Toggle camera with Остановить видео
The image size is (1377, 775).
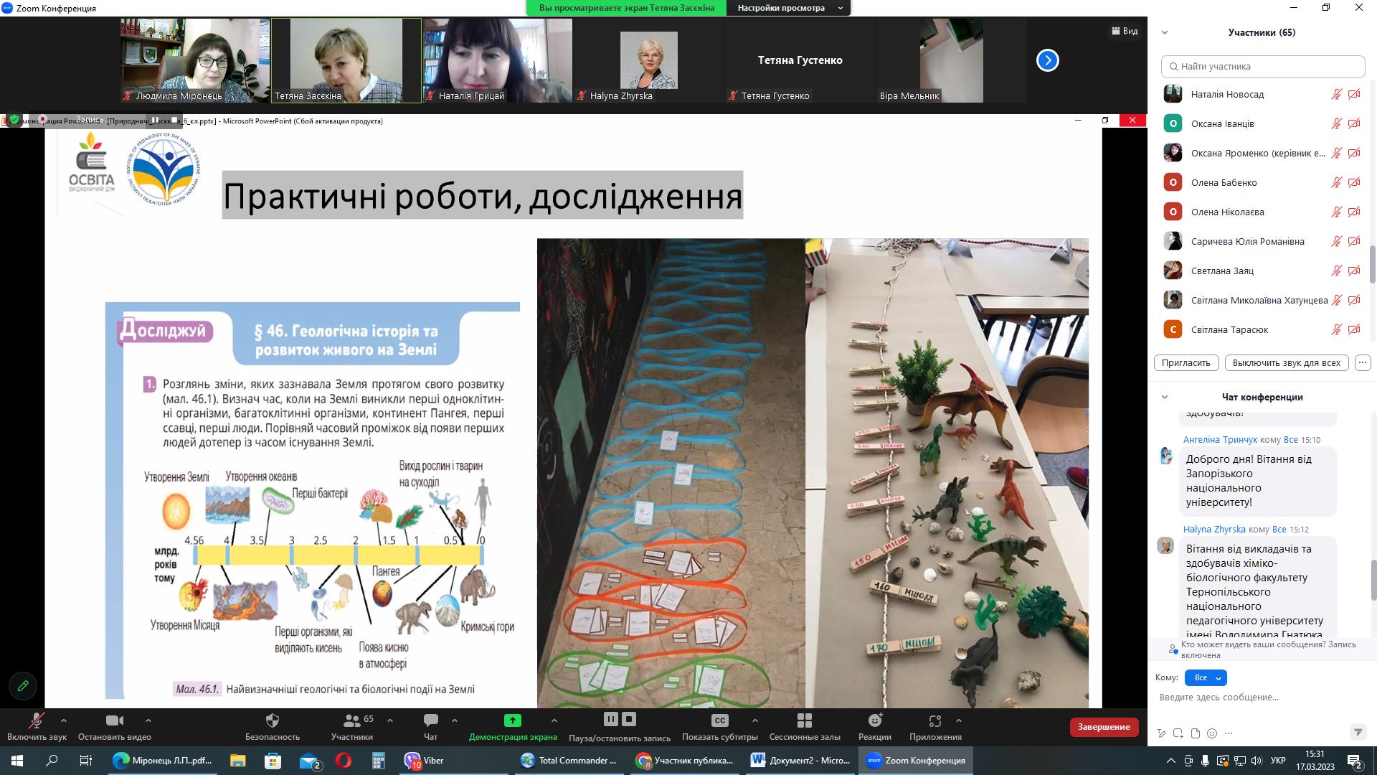[x=114, y=720]
